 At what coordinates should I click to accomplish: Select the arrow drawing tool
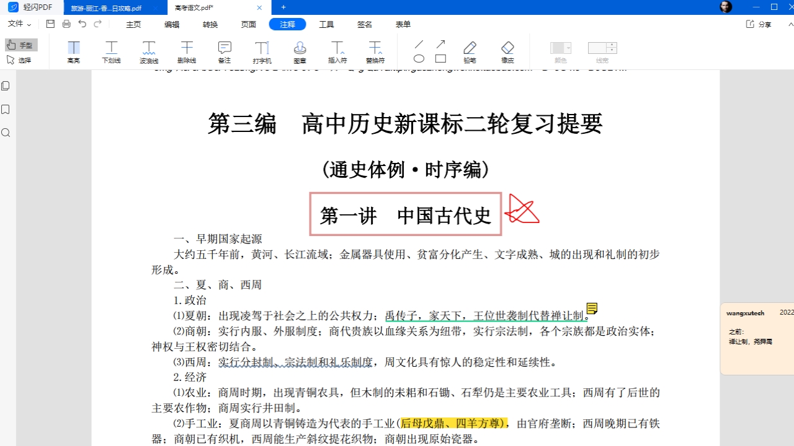tap(441, 43)
